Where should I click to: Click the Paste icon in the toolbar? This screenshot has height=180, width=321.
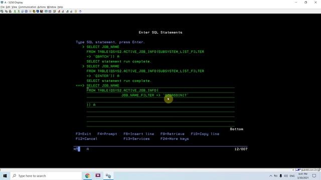point(10,11)
